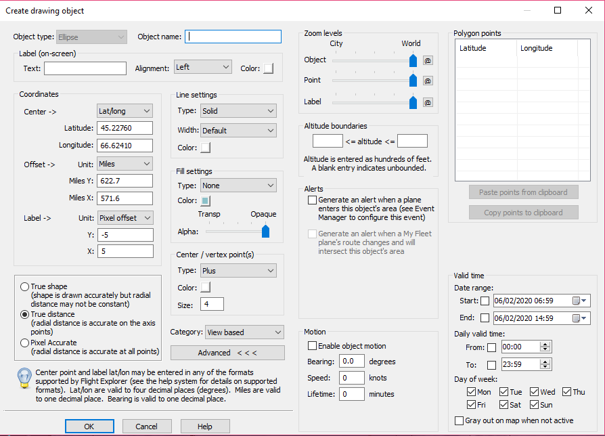Viewport: 605px width, 436px height.
Task: Click the Cancel button
Action: pos(147,427)
